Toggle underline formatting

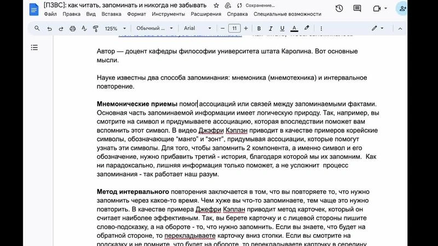tap(282, 28)
